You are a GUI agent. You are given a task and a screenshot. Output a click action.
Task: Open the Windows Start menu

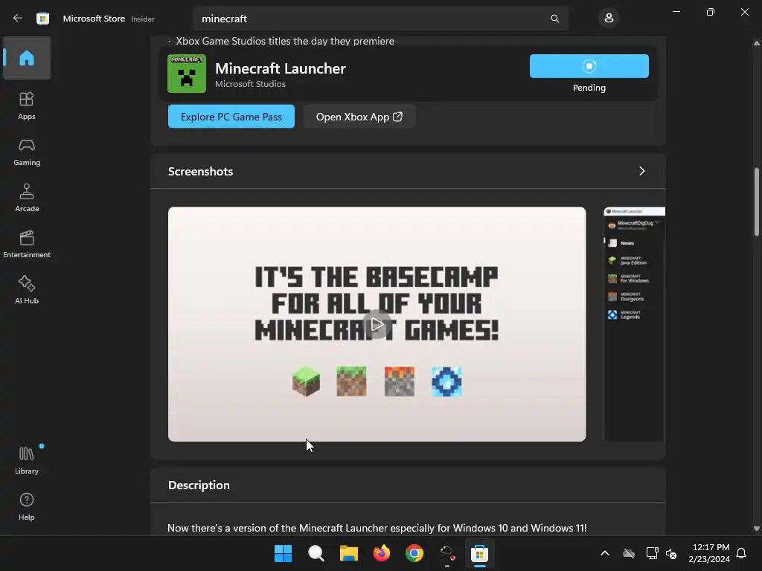[283, 553]
